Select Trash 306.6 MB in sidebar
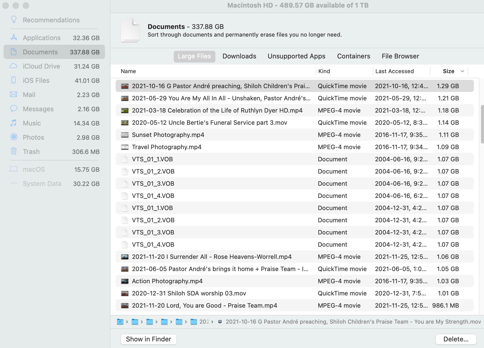 click(x=54, y=151)
